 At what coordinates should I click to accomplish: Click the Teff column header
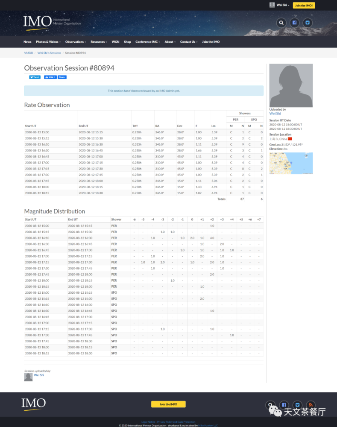tap(135, 126)
